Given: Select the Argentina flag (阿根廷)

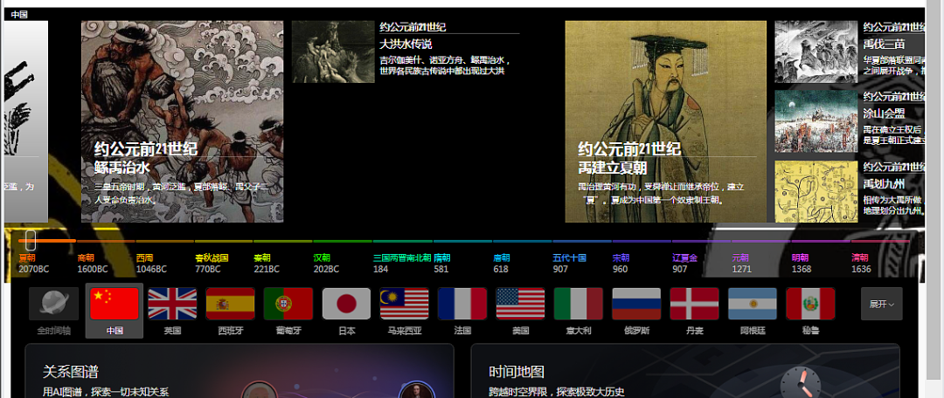Looking at the screenshot, I should (x=753, y=304).
